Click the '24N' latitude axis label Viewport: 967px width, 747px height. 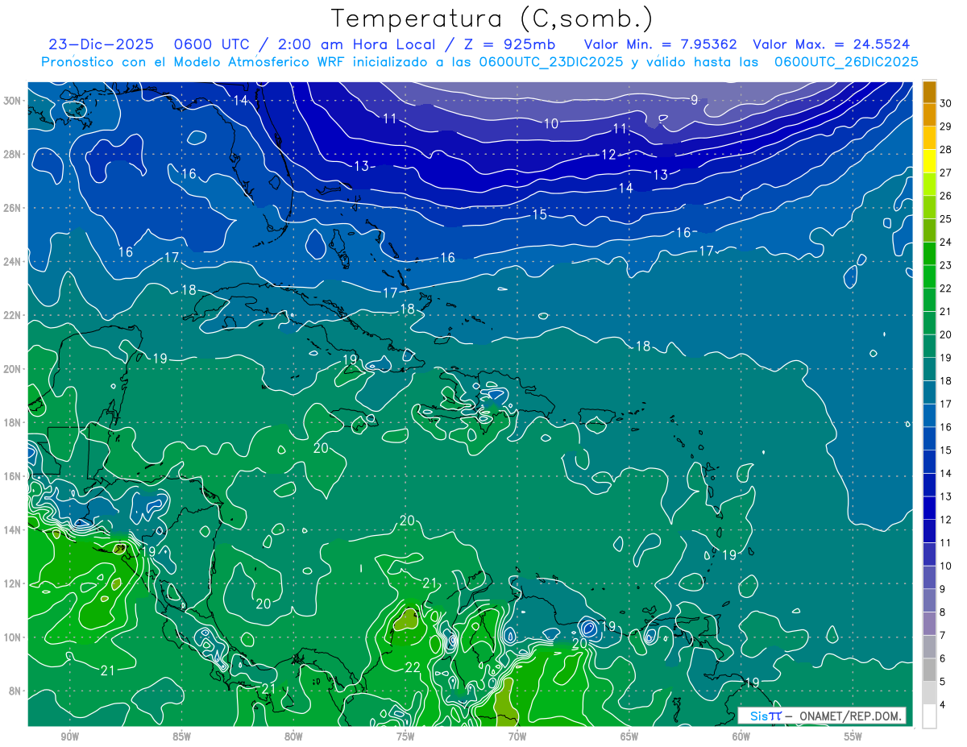[12, 262]
